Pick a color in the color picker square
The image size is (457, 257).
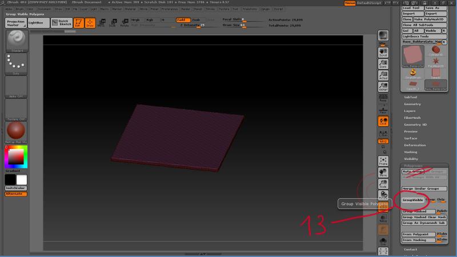16,156
